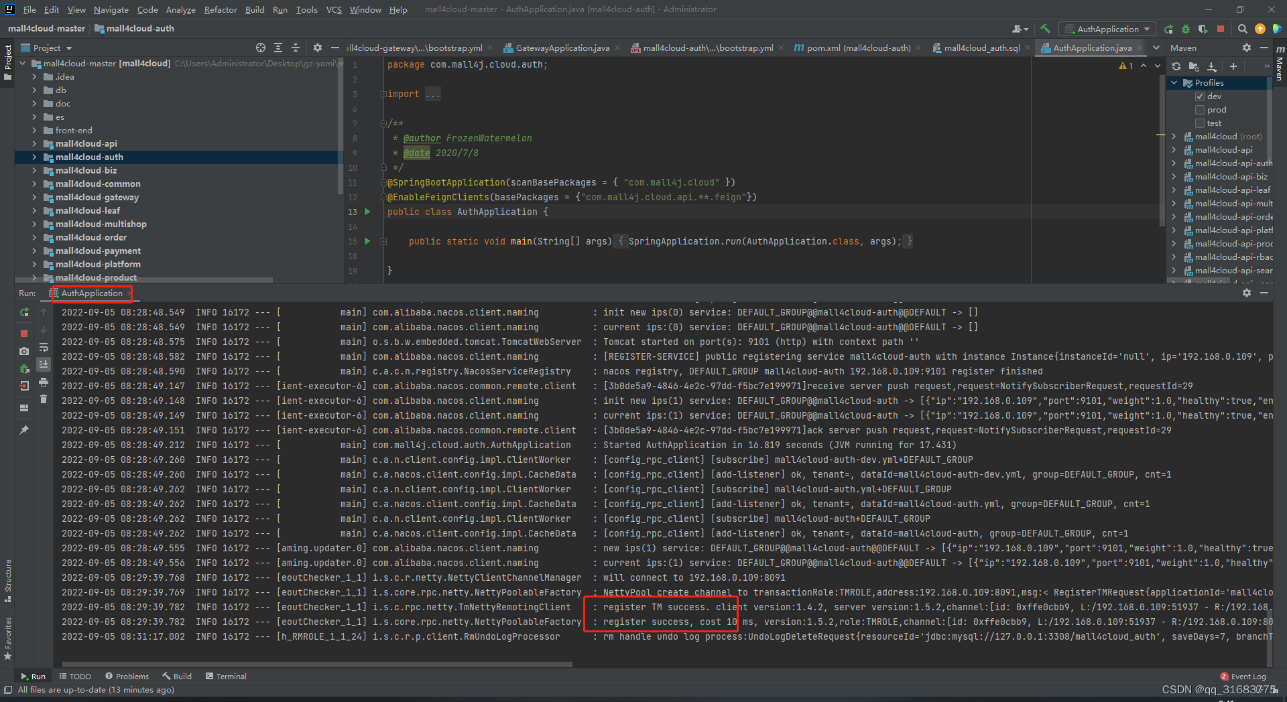
Task: Enable the test Maven profile
Action: click(x=1201, y=123)
